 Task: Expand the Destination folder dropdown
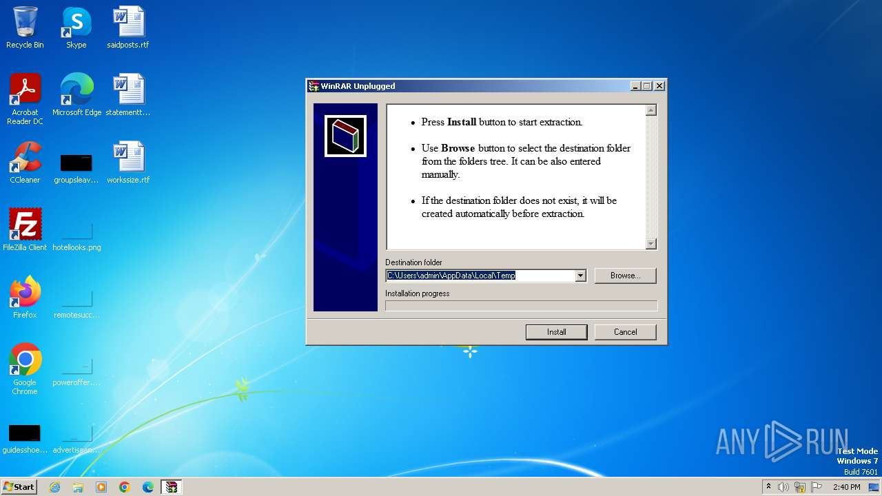(580, 276)
